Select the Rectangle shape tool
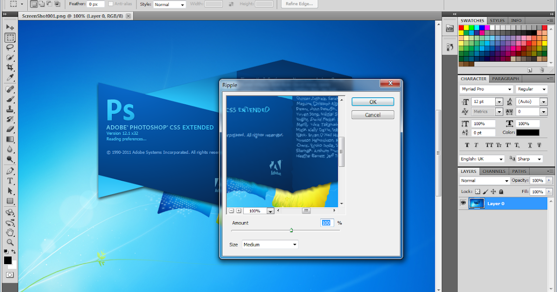The width and height of the screenshot is (557, 292). tap(10, 201)
